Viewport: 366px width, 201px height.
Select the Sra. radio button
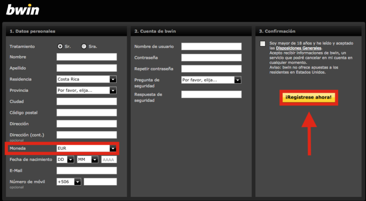tap(84, 46)
